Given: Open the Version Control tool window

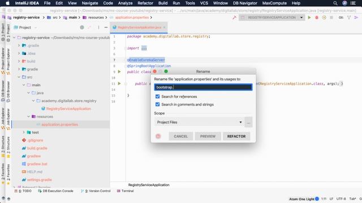Looking at the screenshot, I should coord(96,191).
